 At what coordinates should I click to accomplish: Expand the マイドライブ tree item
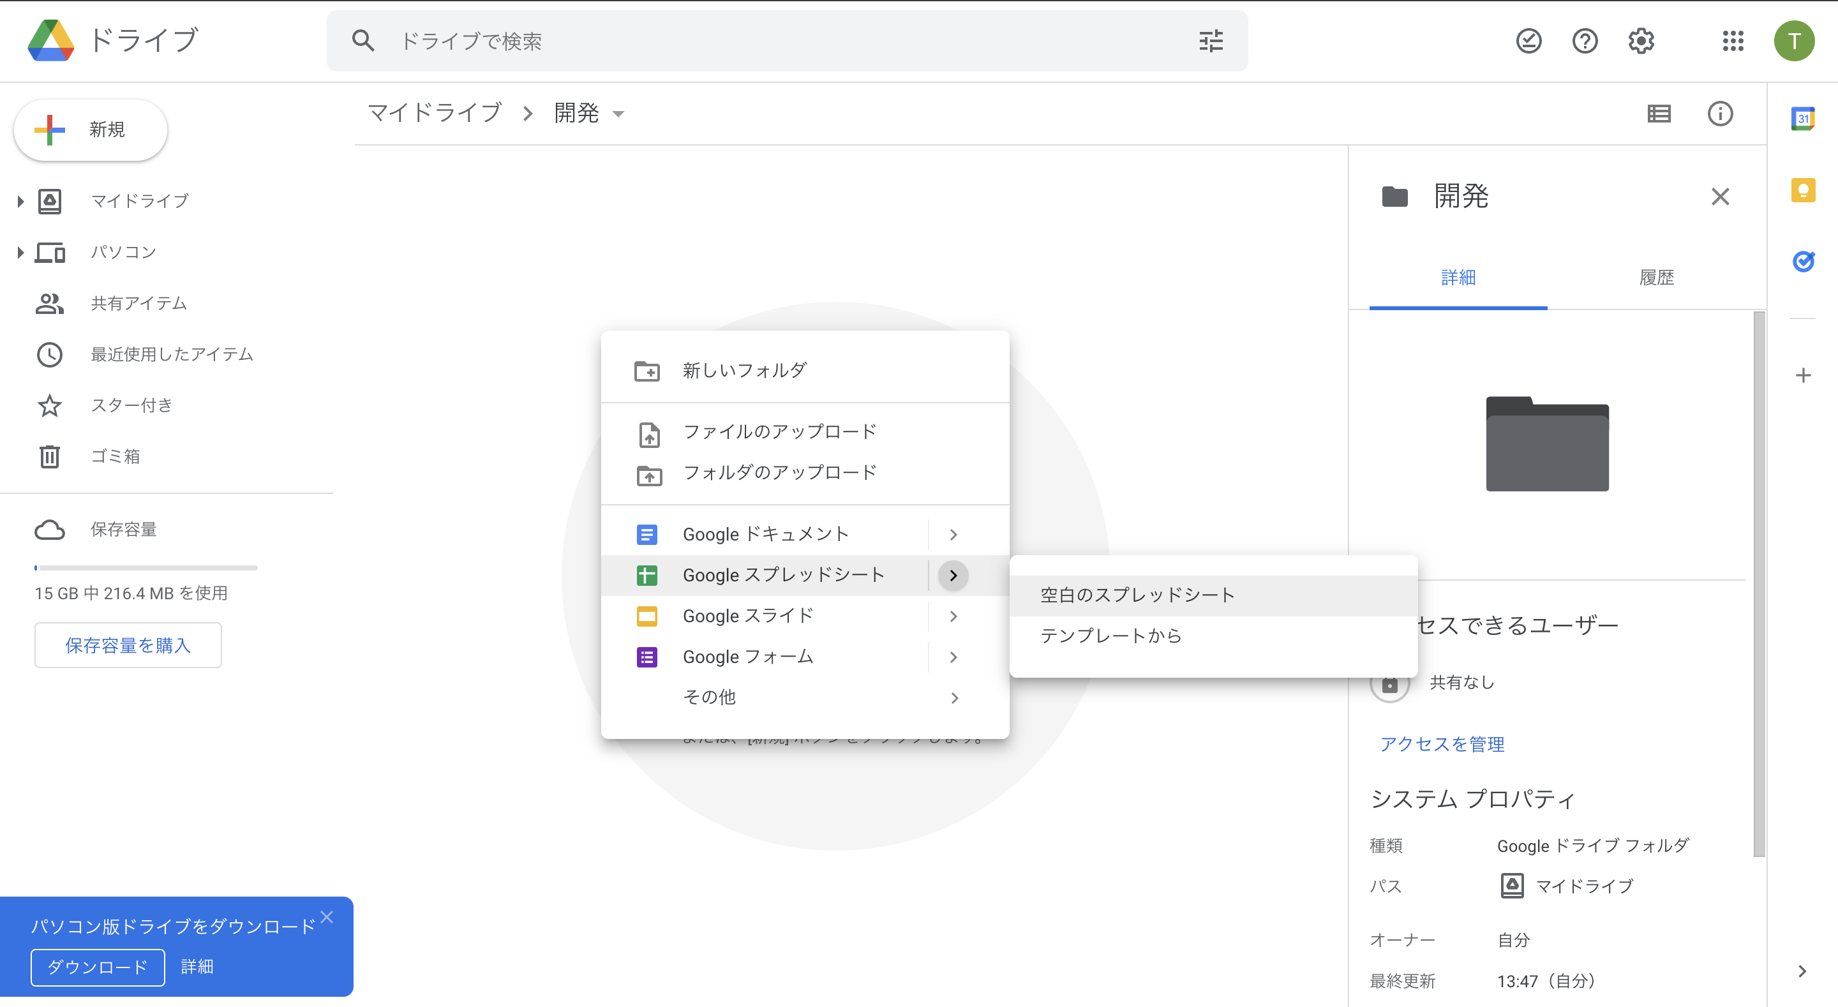[19, 200]
